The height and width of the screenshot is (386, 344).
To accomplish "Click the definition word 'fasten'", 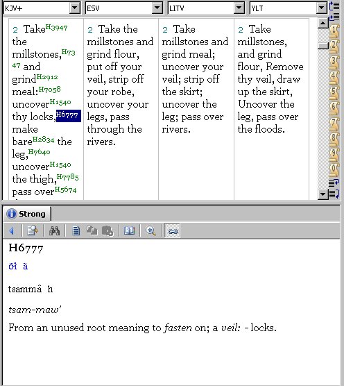I will [178, 328].
